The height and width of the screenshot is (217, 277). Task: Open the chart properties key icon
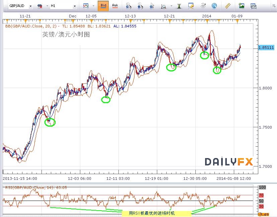[x=191, y=6]
